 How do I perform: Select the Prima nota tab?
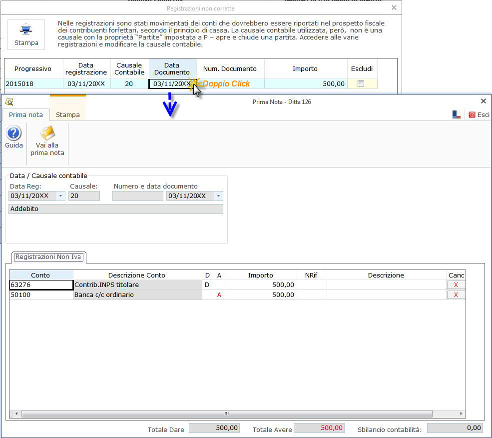tap(25, 114)
